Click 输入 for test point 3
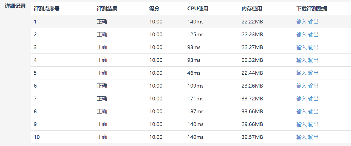The height and width of the screenshot is (146, 351). 301,47
